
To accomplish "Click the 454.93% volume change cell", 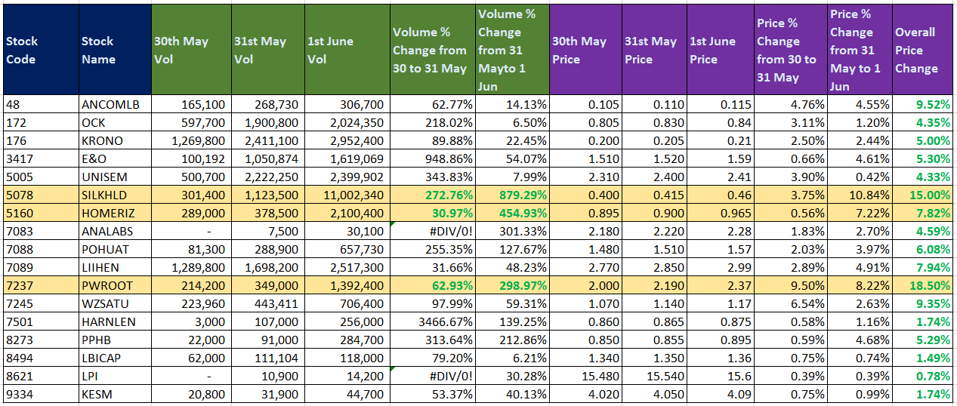I will tap(512, 213).
